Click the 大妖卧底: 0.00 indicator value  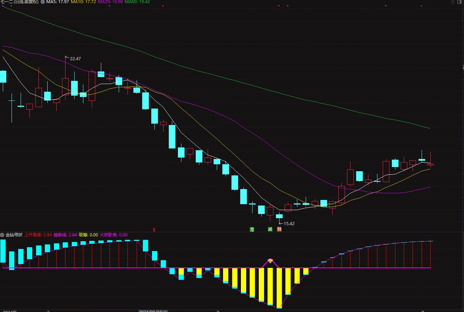click(113, 235)
